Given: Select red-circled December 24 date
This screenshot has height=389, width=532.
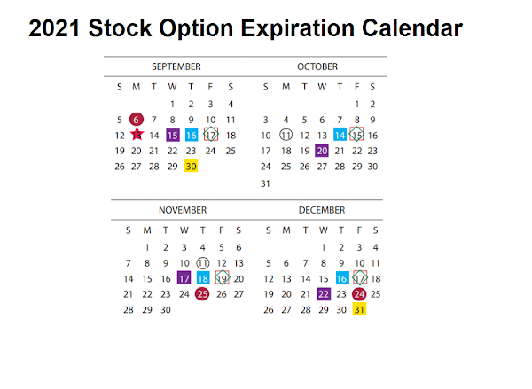Looking at the screenshot, I should coord(359,294).
